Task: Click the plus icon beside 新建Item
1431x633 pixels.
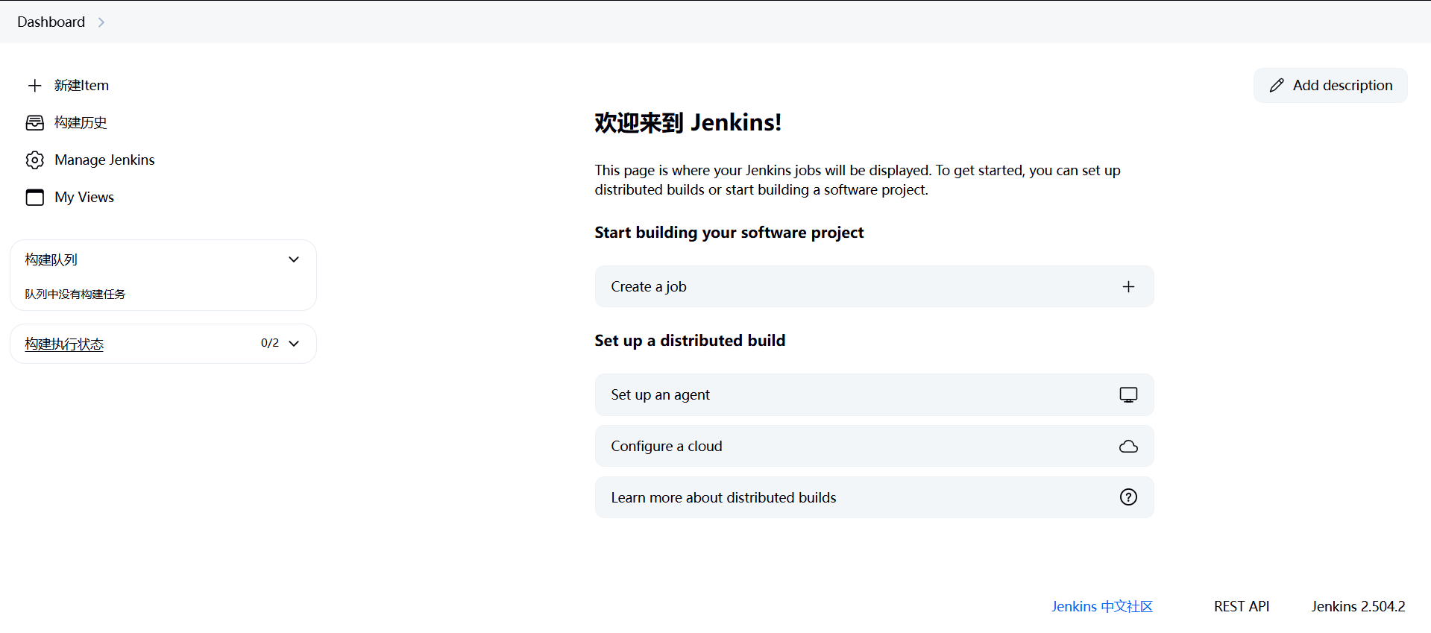Action: [x=34, y=86]
